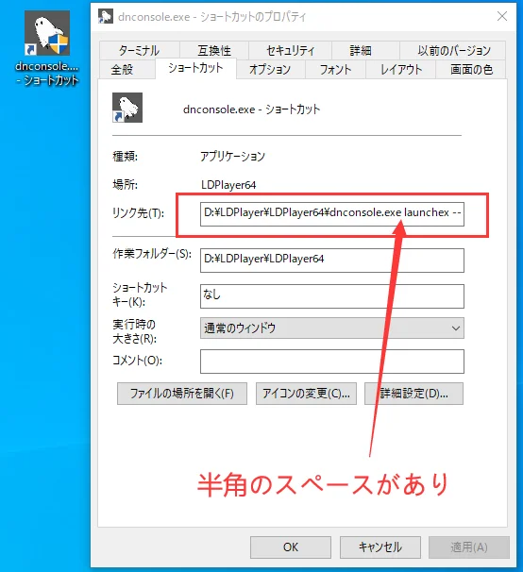Confirm with the OK button
Image resolution: width=523 pixels, height=572 pixels.
pyautogui.click(x=291, y=547)
